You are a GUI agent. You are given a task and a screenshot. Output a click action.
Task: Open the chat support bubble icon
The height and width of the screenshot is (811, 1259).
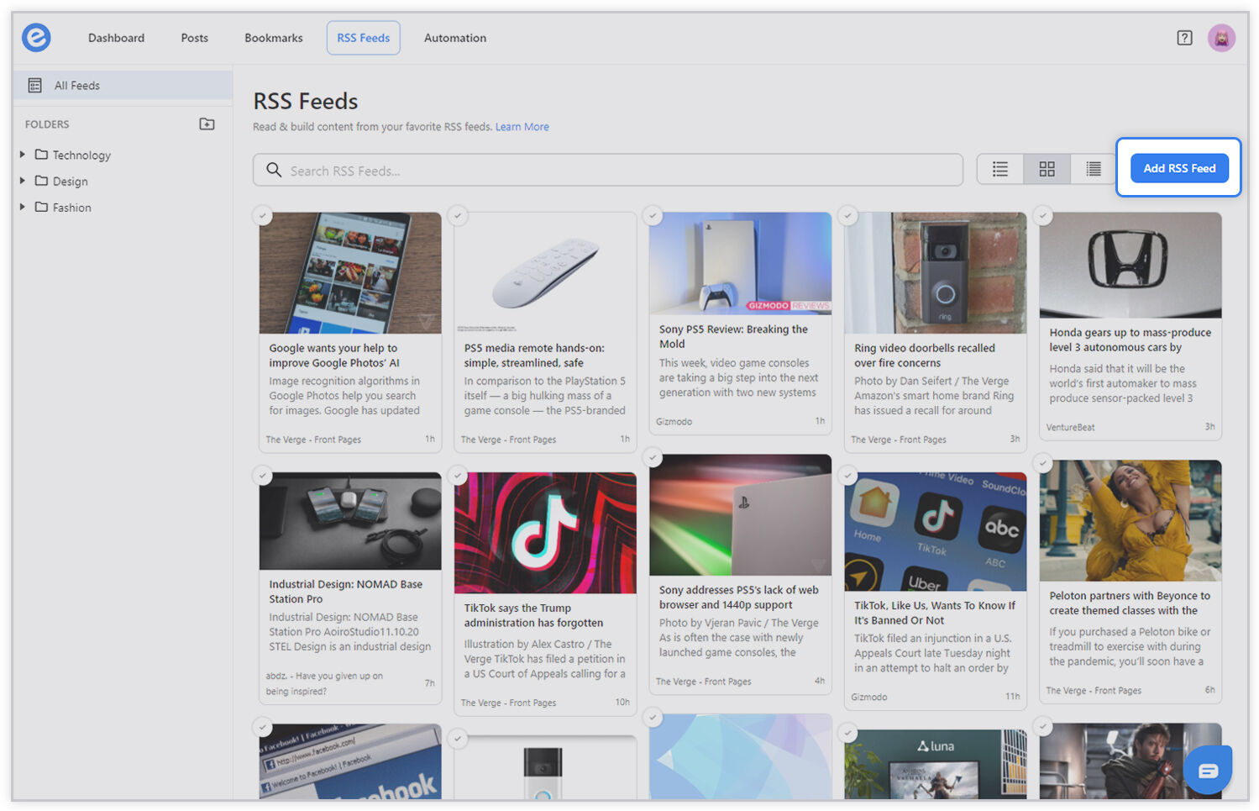pos(1208,771)
